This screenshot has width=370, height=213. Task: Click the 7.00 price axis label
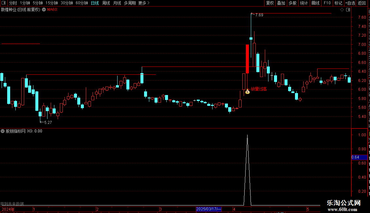click(362, 44)
